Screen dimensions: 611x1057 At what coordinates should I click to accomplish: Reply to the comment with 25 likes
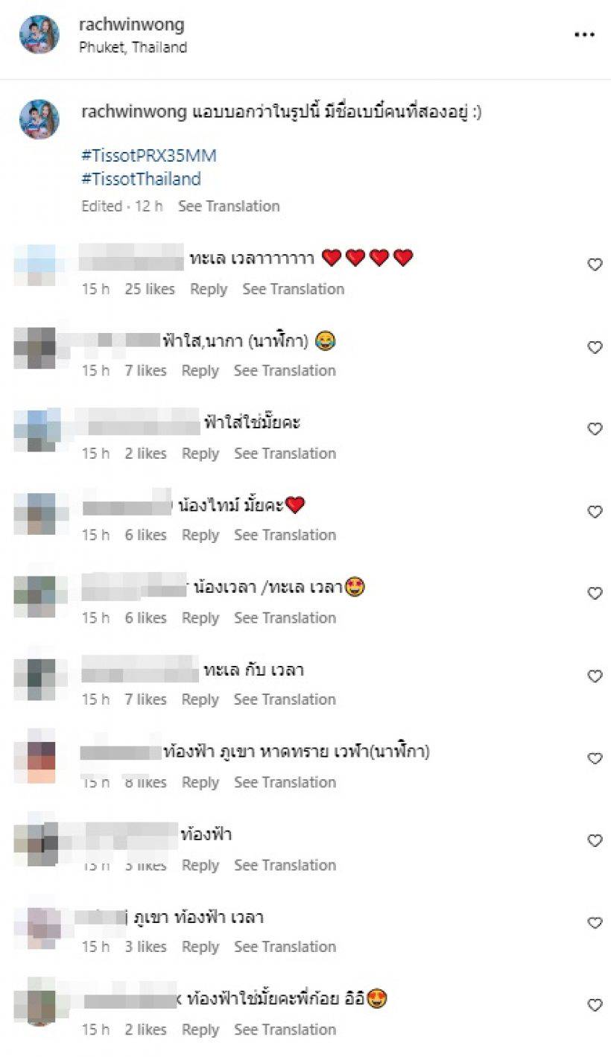209,289
